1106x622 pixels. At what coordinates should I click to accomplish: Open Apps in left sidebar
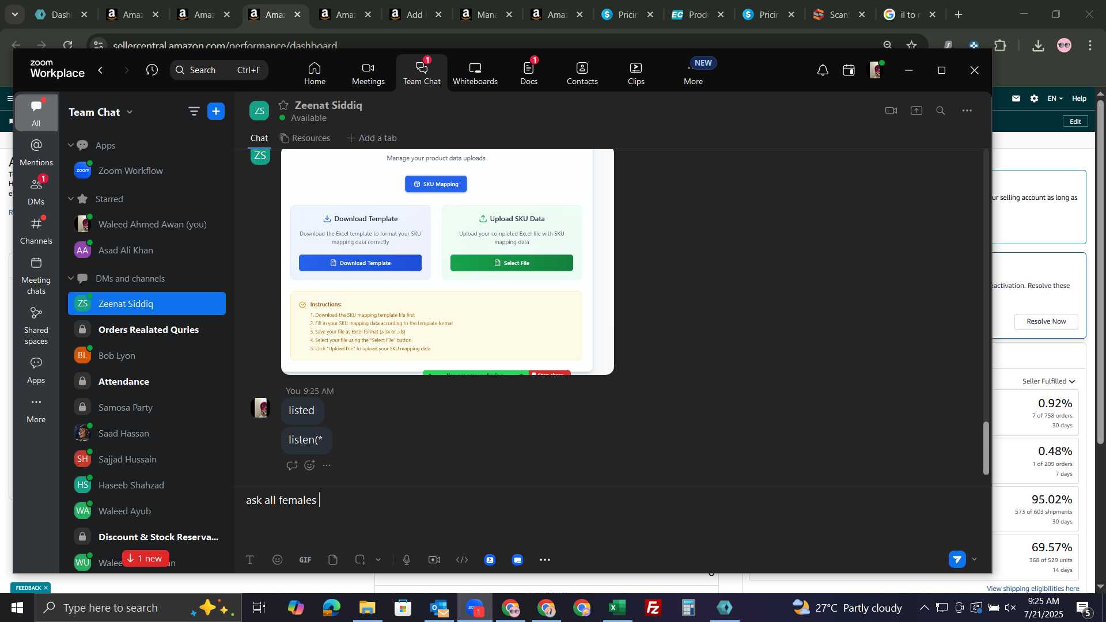tap(36, 370)
